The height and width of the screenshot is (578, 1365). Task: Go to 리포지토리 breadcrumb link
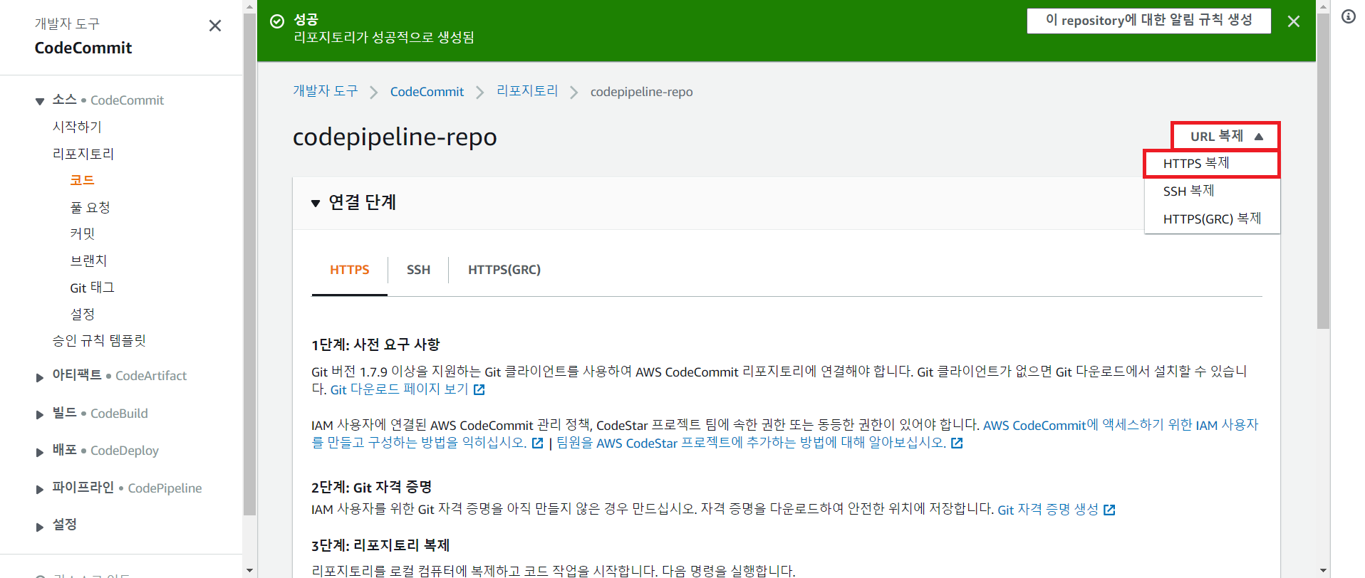(x=527, y=91)
